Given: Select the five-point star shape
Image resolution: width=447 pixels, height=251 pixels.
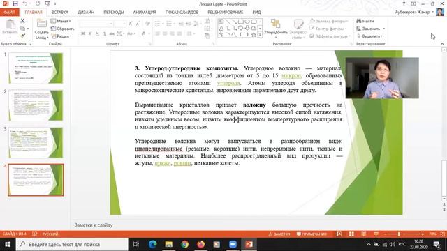Looking at the screenshot, I should pos(254,35).
